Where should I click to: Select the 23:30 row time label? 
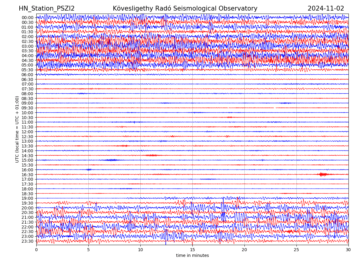(27, 241)
